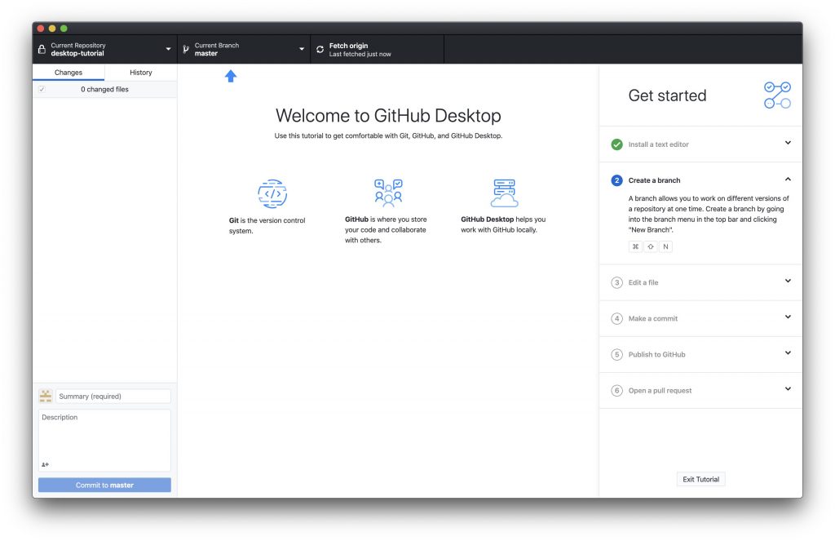Click the "0 changed files" text
Image resolution: width=835 pixels, height=541 pixels.
tap(104, 90)
